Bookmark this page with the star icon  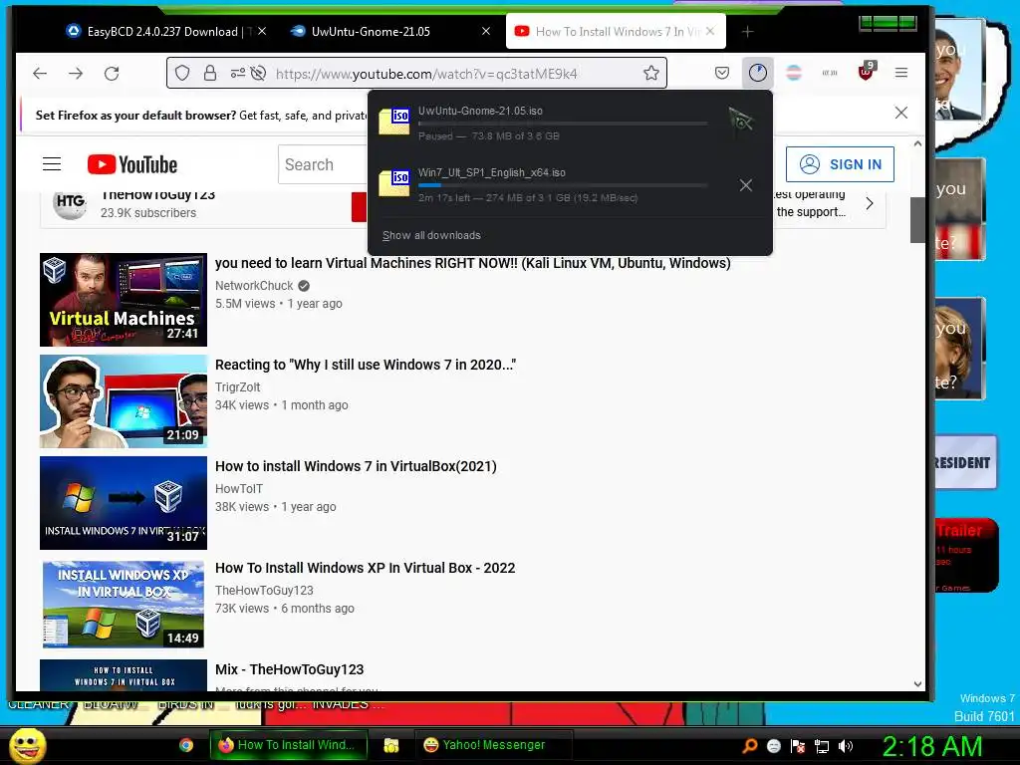(x=651, y=73)
